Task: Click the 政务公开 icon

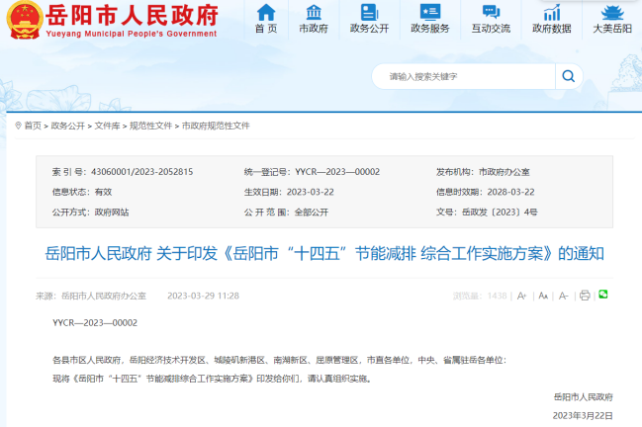Action: click(x=369, y=14)
